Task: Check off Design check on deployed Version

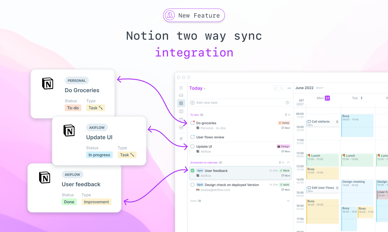Action: [192, 185]
